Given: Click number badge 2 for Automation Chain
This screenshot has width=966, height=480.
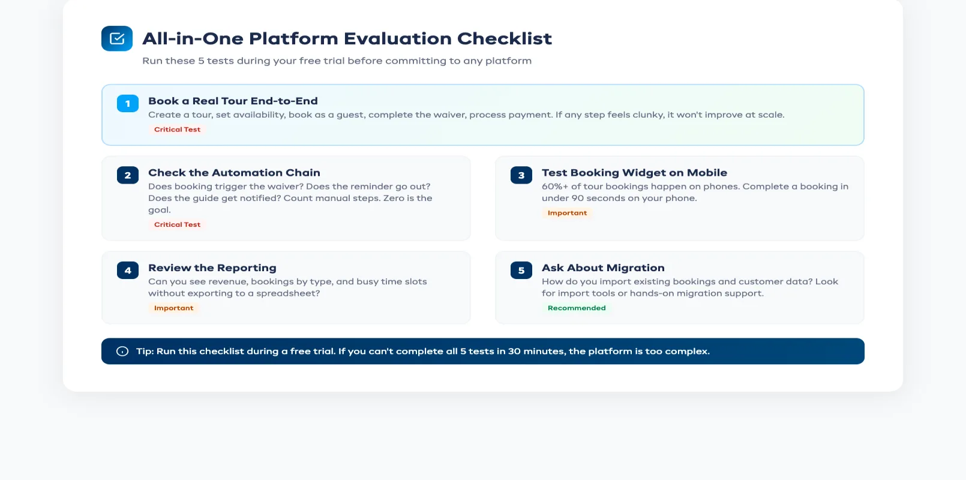Looking at the screenshot, I should 128,175.
